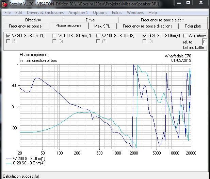
Task: Toggle the 'Also show' checkbox
Action: (x=185, y=36)
